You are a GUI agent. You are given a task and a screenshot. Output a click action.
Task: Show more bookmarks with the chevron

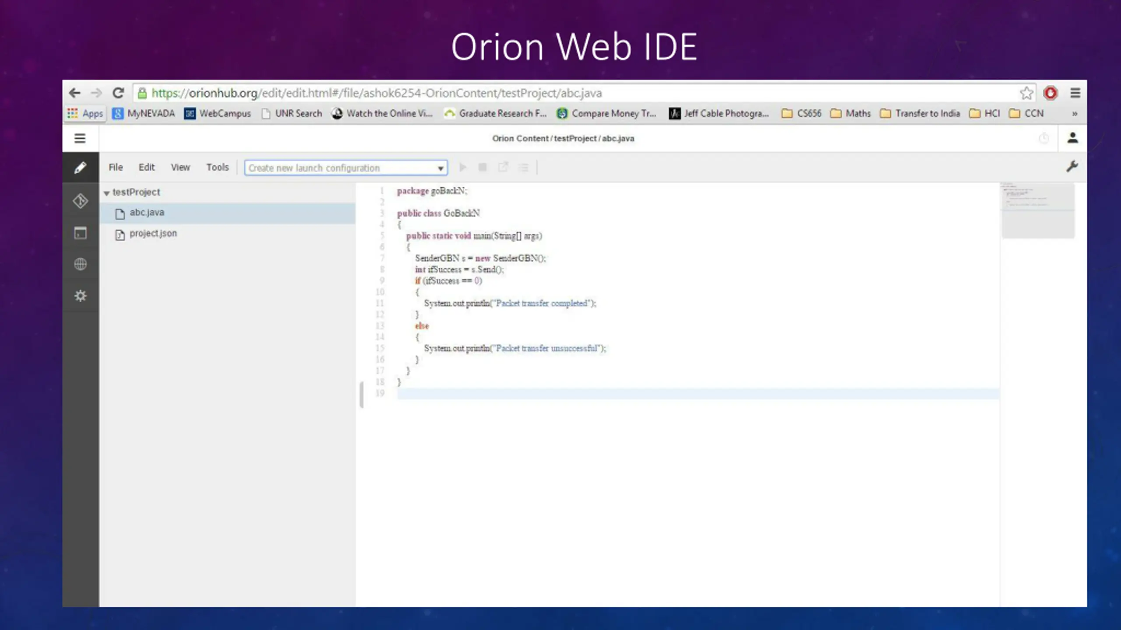click(1075, 114)
